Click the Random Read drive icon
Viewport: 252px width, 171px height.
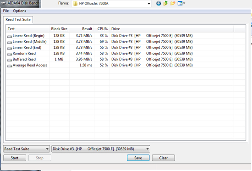[10, 54]
